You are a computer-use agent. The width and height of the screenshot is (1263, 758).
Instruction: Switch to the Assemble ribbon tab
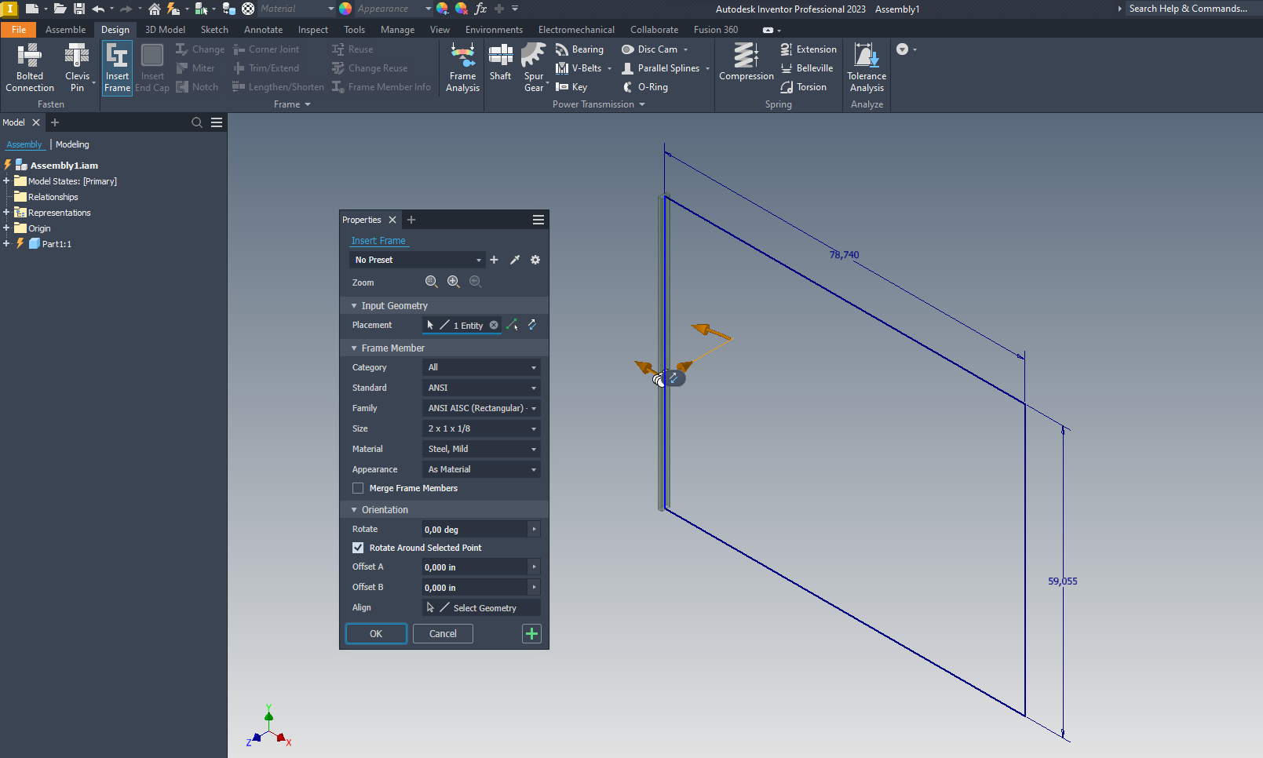click(65, 29)
